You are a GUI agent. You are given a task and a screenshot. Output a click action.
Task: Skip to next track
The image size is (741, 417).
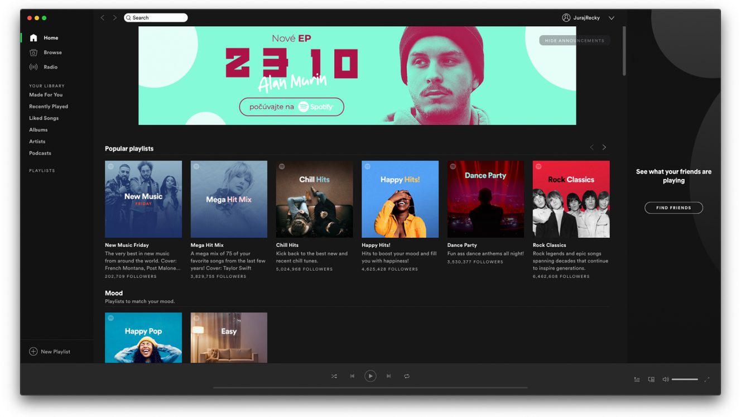[x=389, y=376]
